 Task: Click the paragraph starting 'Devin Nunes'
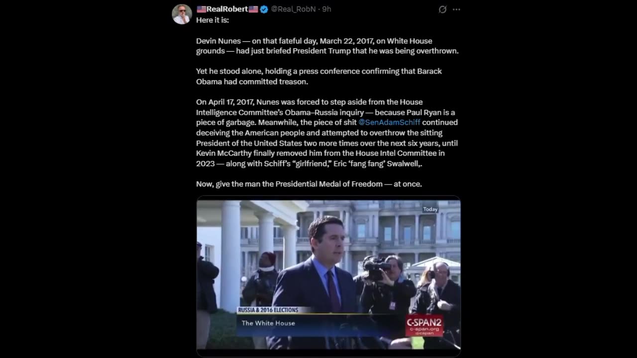point(327,46)
